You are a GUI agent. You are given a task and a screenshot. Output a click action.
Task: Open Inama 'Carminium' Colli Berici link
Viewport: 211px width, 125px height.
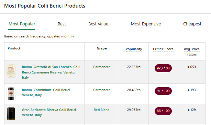pos(46,92)
